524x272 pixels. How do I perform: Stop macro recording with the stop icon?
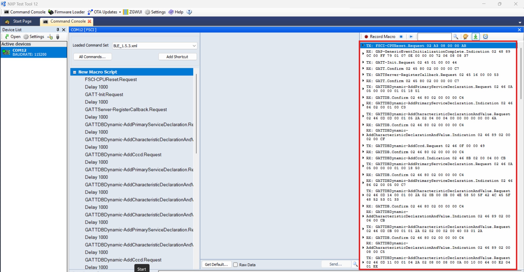coord(401,36)
